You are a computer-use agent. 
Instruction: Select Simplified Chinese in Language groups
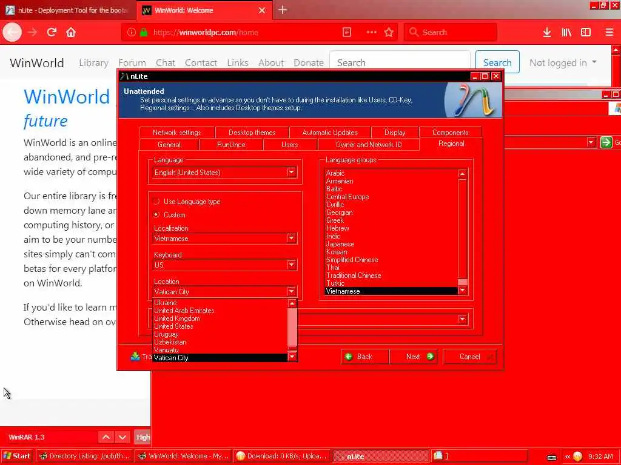[391, 260]
